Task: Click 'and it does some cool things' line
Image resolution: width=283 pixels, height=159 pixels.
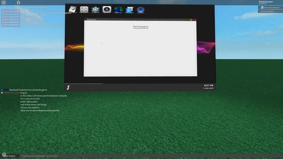Action: (34, 105)
